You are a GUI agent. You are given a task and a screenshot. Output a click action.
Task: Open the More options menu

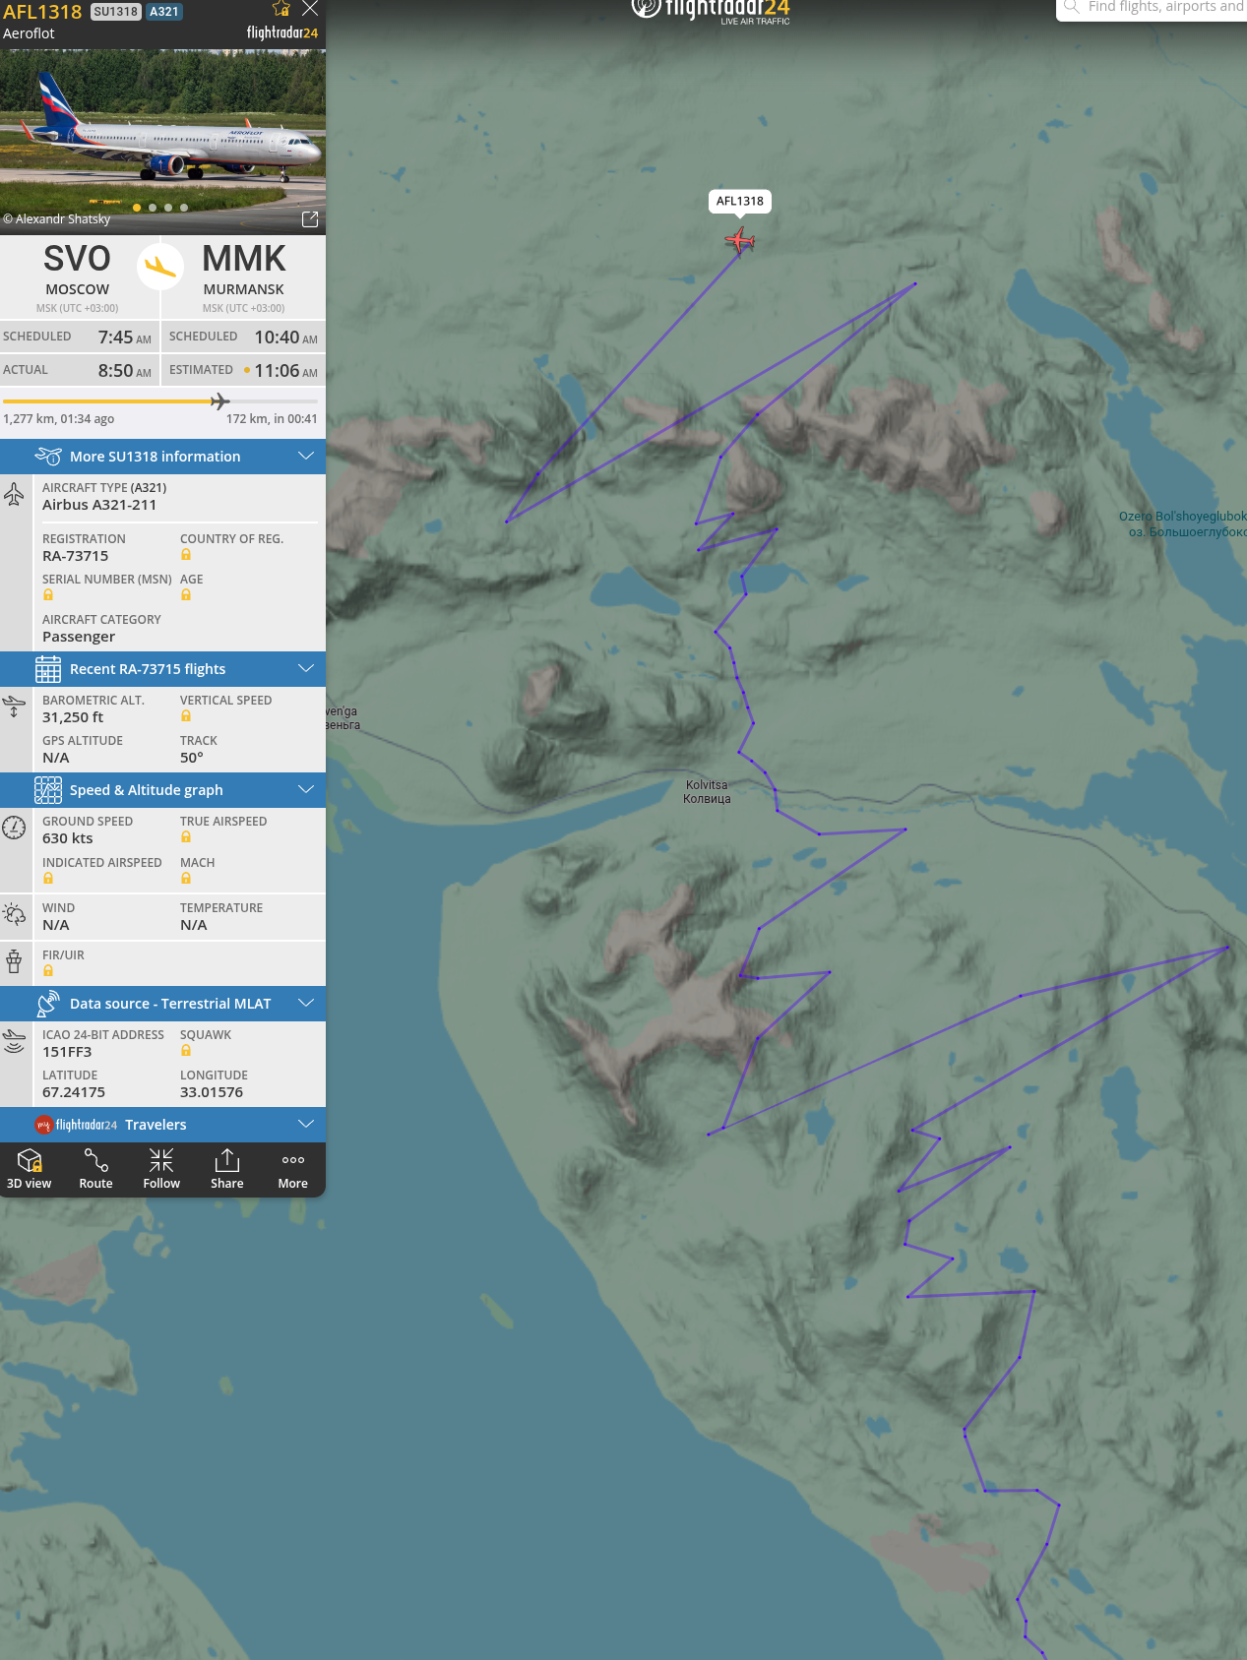tap(293, 1169)
